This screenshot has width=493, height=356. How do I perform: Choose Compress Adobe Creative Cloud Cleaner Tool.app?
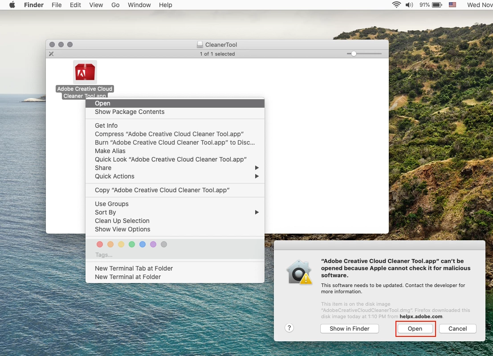click(175, 134)
